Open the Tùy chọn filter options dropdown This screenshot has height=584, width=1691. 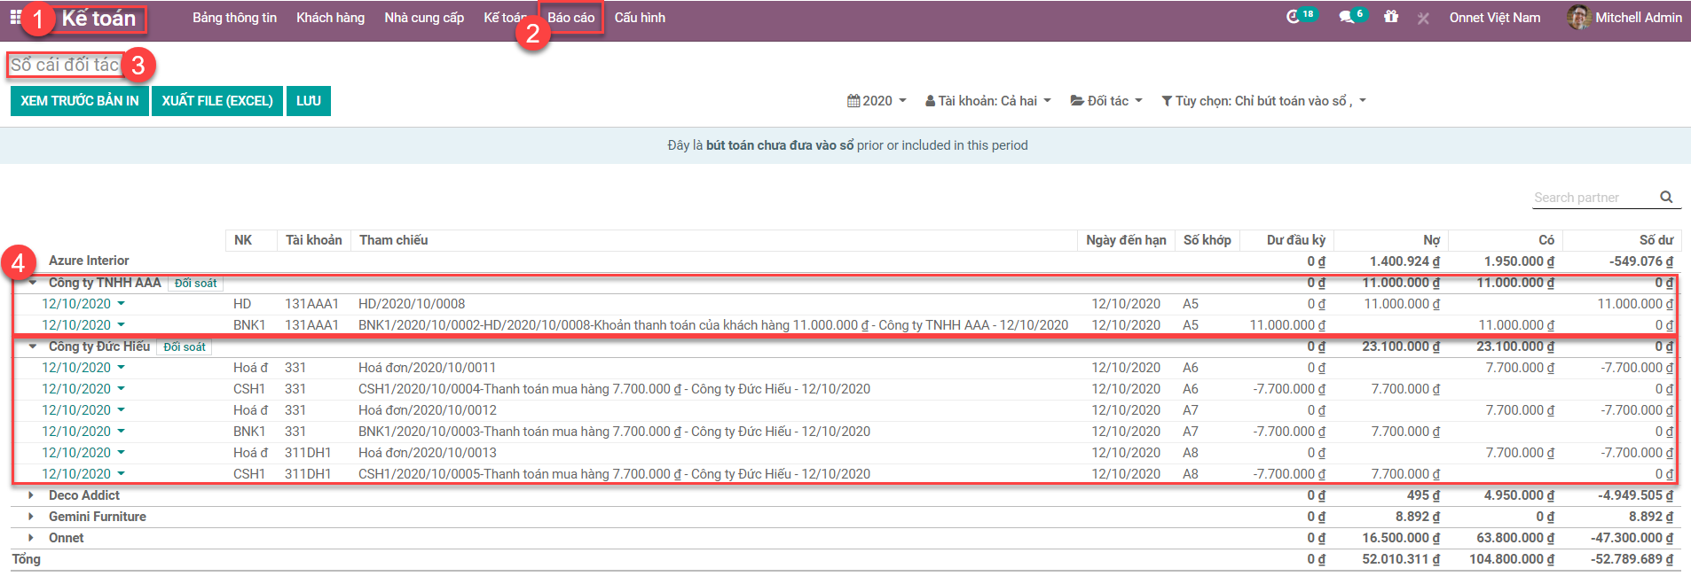[1263, 101]
